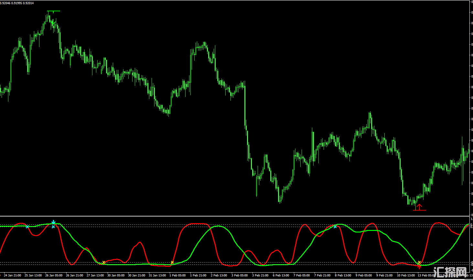Click the 9 Feb 21:00 time label

[384, 275]
